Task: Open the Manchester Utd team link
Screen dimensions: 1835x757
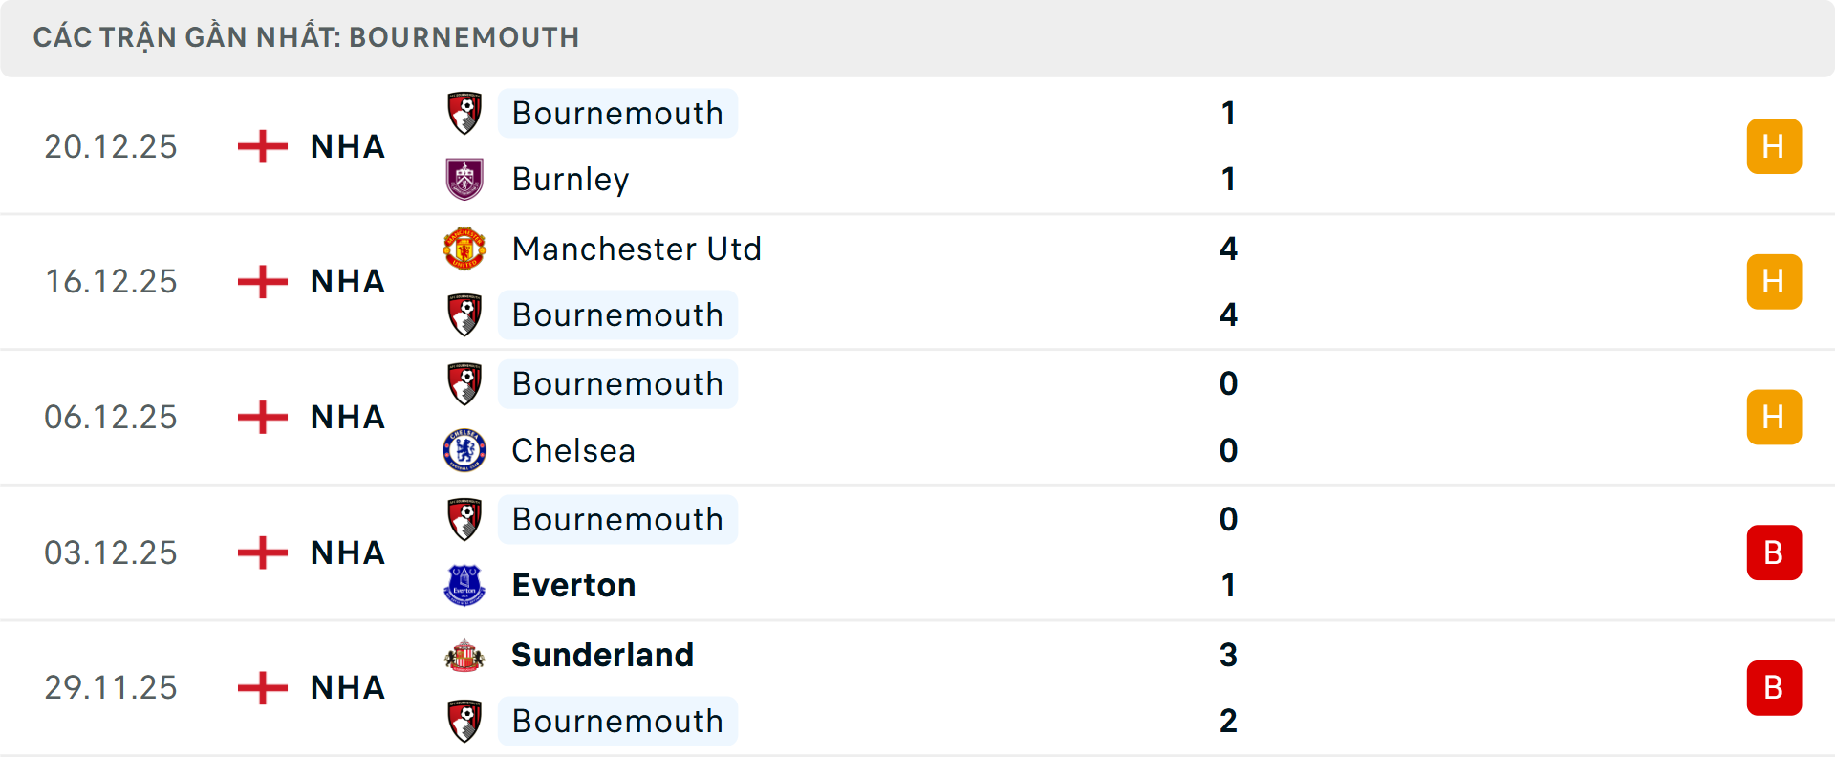Action: pyautogui.click(x=637, y=249)
